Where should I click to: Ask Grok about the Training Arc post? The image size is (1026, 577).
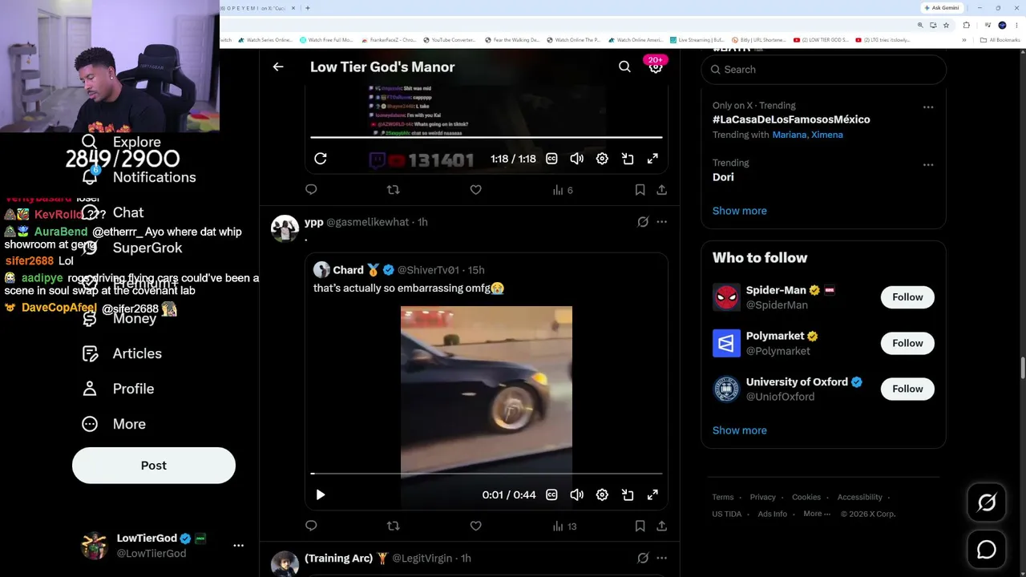(x=643, y=558)
